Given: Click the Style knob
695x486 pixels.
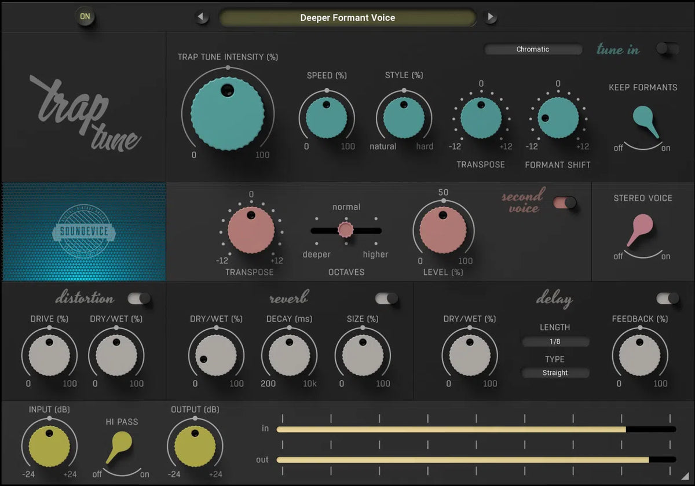Looking at the screenshot, I should coord(404,117).
